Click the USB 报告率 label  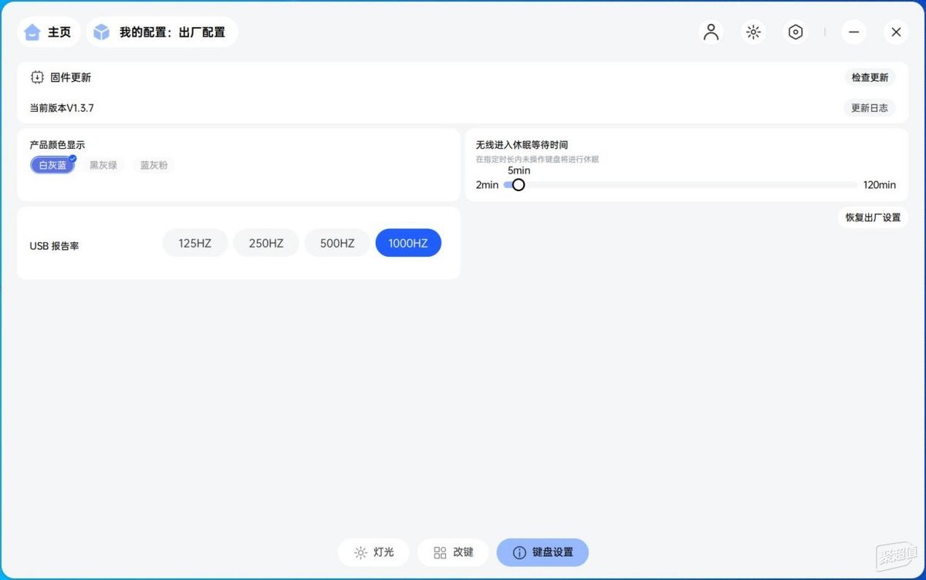(x=54, y=246)
